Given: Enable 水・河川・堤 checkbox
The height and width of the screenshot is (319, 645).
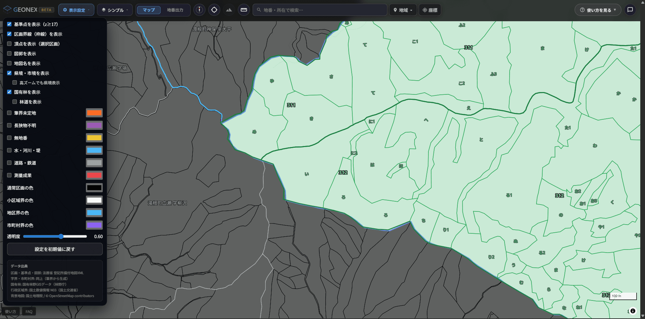Looking at the screenshot, I should click(x=9, y=150).
